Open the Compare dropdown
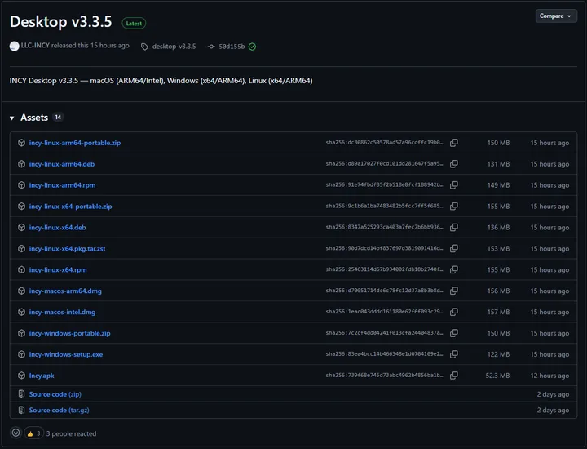Screen dimensions: 587x449 pos(556,16)
